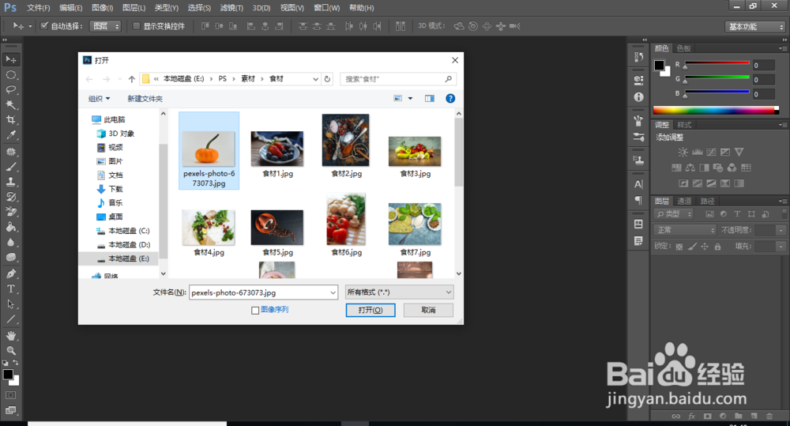Toggle Quick Mask mode
The height and width of the screenshot is (426, 790).
(10, 394)
